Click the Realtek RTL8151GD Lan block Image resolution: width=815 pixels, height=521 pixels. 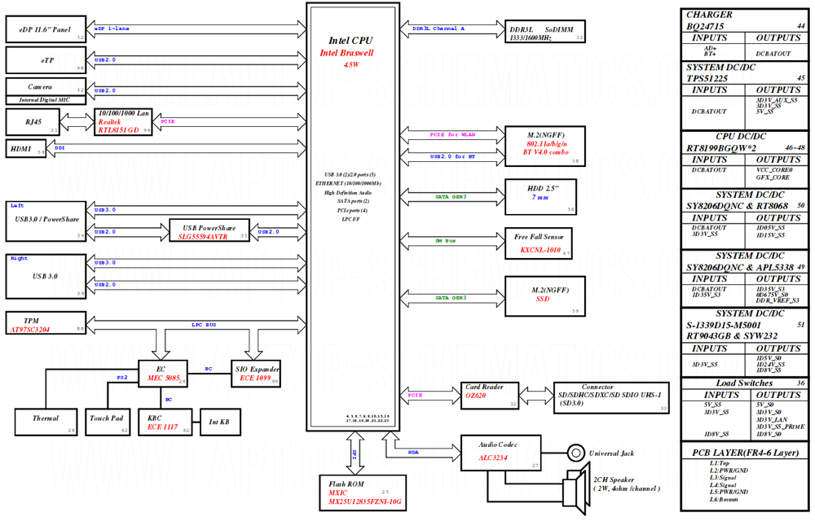coord(124,122)
